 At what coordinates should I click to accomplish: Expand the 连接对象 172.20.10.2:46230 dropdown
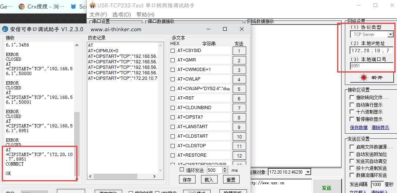308,172
